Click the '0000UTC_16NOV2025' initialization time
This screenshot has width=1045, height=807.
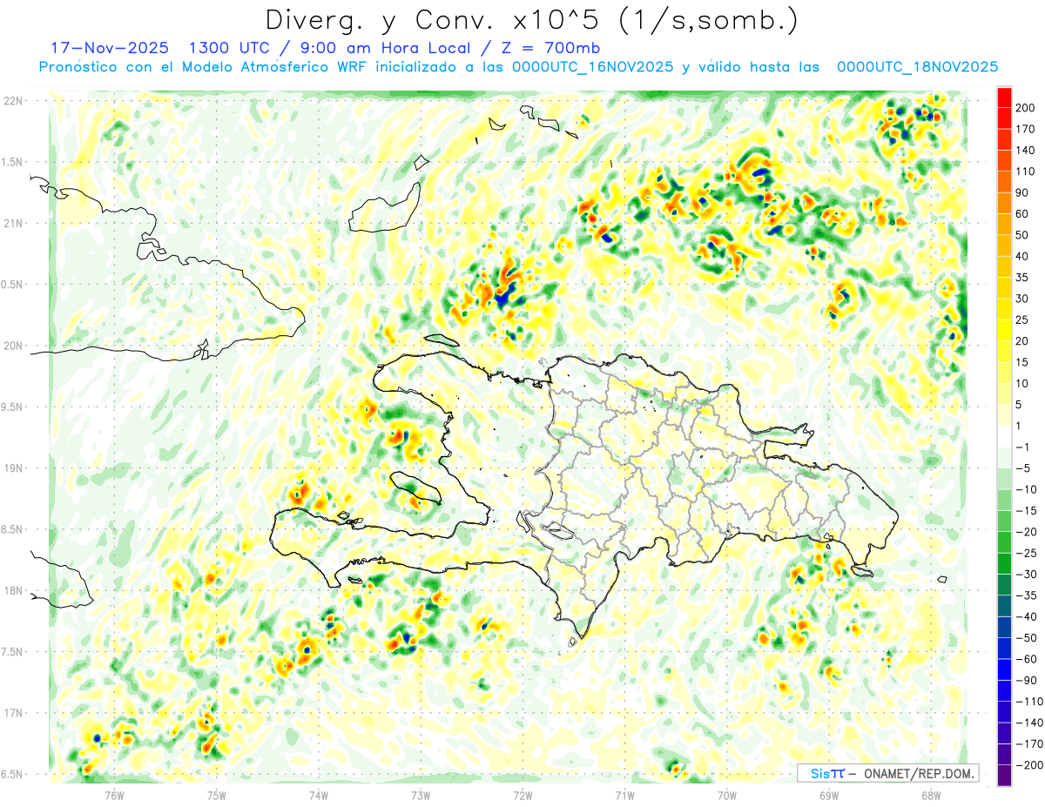[x=592, y=67]
